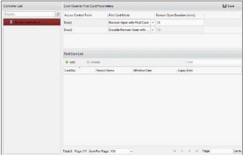Screen dimensions: 243x155
Task: Click Access Control Point column header
Action: (x=78, y=15)
